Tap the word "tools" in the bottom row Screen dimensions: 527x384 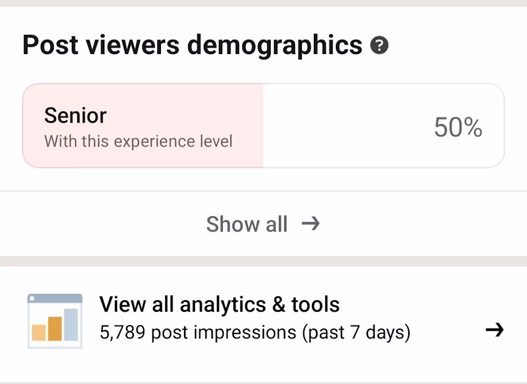315,305
